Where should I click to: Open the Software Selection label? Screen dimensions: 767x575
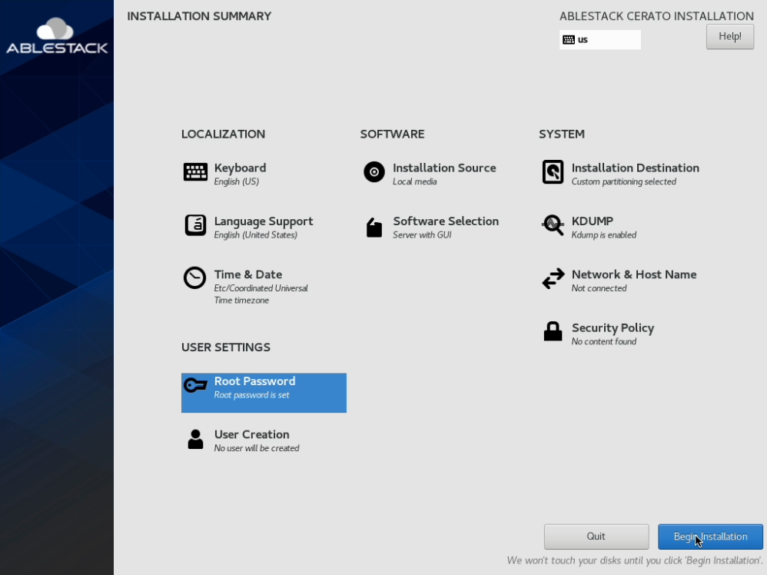pos(446,221)
